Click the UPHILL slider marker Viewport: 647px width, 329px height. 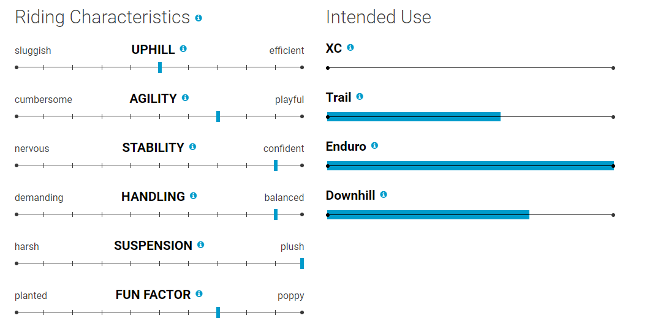click(x=160, y=67)
